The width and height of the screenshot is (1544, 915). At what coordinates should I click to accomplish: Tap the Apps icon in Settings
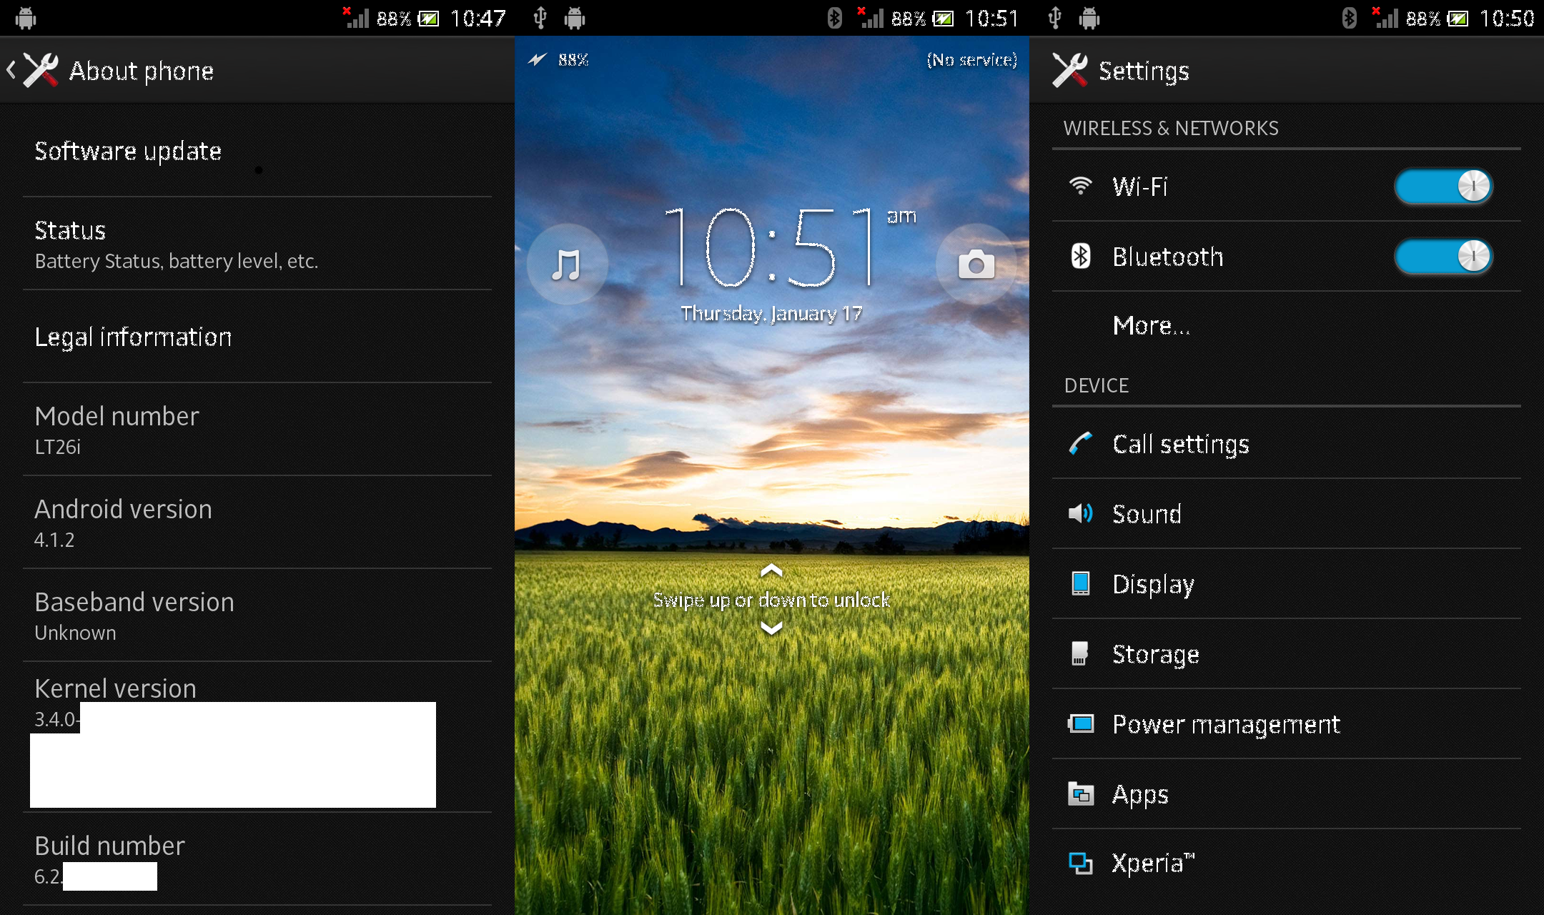(1080, 793)
